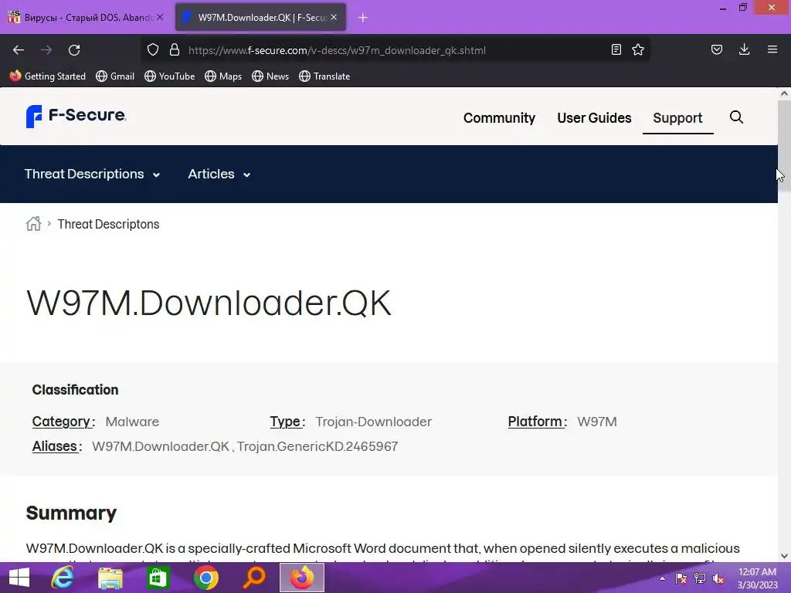The image size is (791, 593).
Task: Open User Guides navigation link
Action: pyautogui.click(x=594, y=118)
